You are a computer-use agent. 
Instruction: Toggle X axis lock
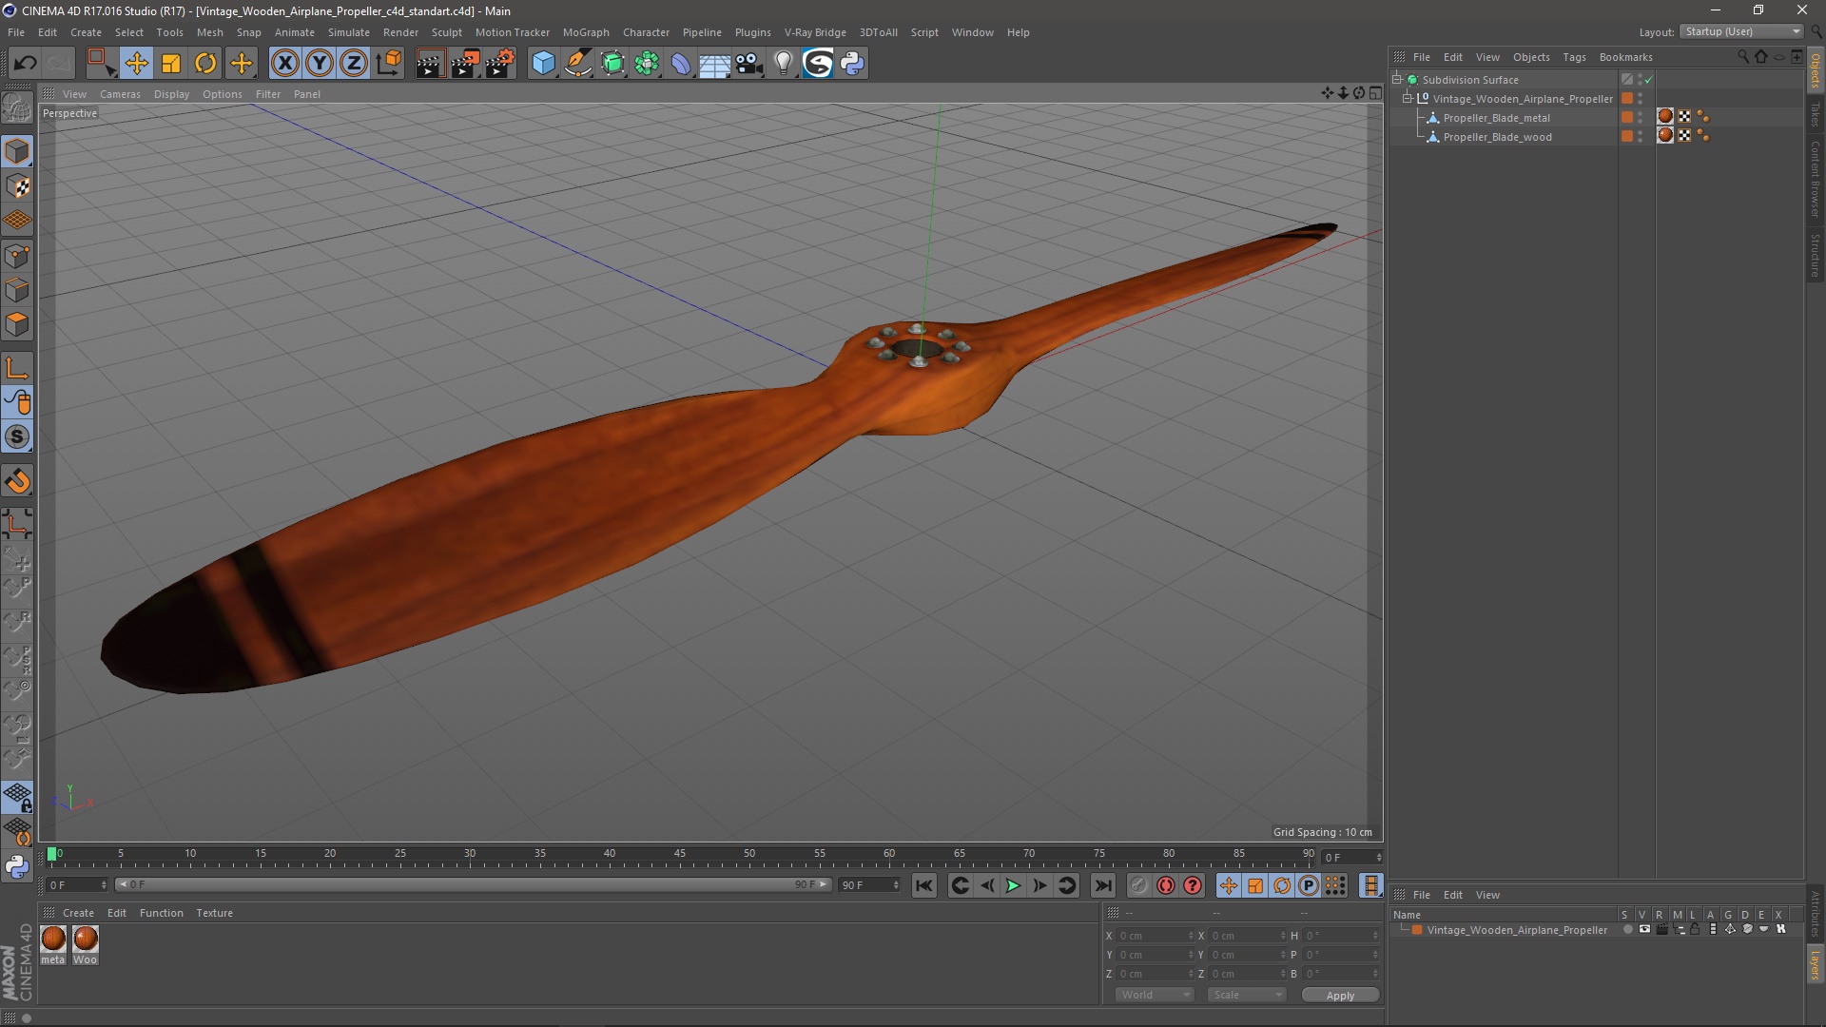284,64
